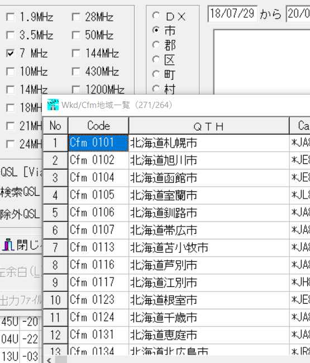Select the DX radio button
The image size is (310, 363).
tap(156, 16)
